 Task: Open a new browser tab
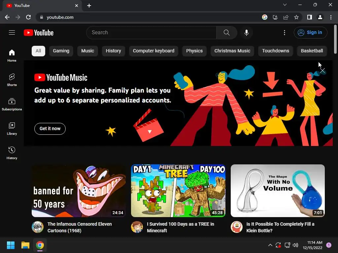click(89, 6)
